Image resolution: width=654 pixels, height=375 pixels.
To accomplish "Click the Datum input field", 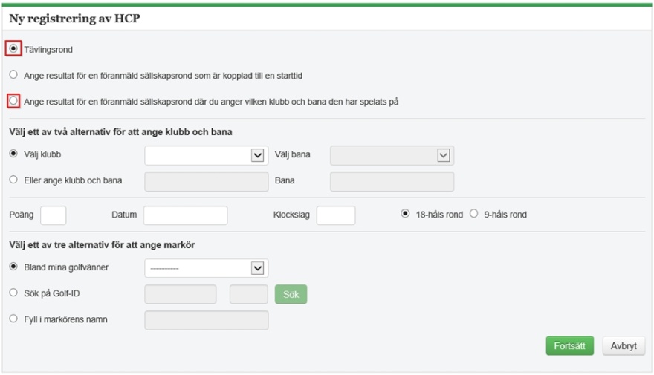I will point(186,215).
